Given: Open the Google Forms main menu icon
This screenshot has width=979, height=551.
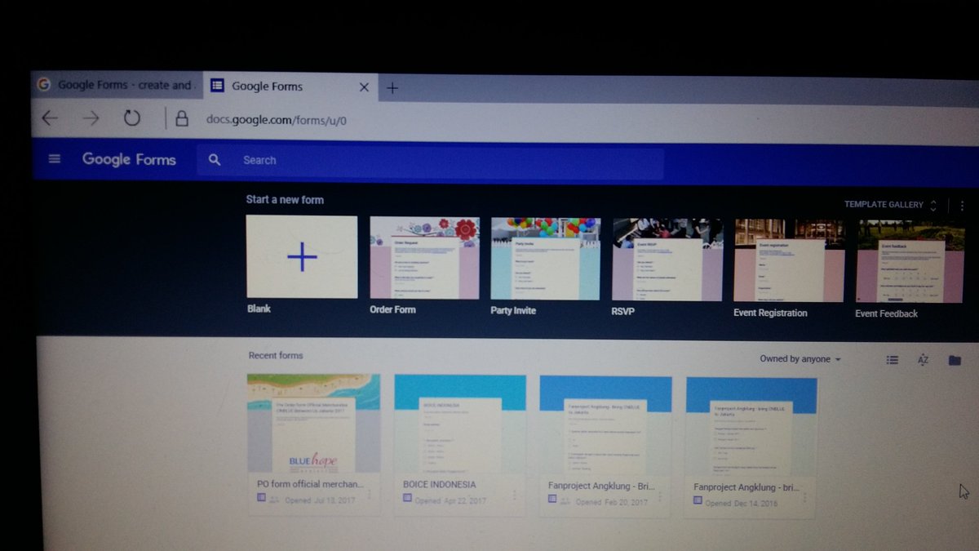Looking at the screenshot, I should click(55, 159).
